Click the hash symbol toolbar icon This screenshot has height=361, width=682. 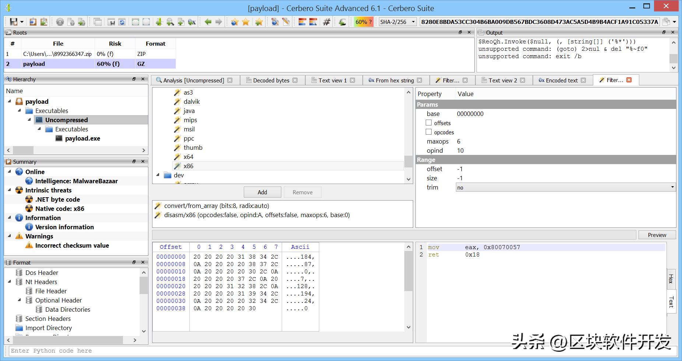pyautogui.click(x=326, y=22)
